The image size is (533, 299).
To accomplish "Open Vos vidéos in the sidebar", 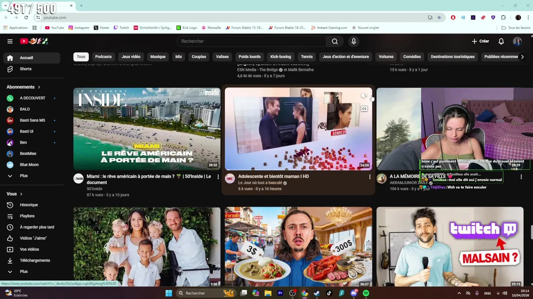I will (x=32, y=249).
